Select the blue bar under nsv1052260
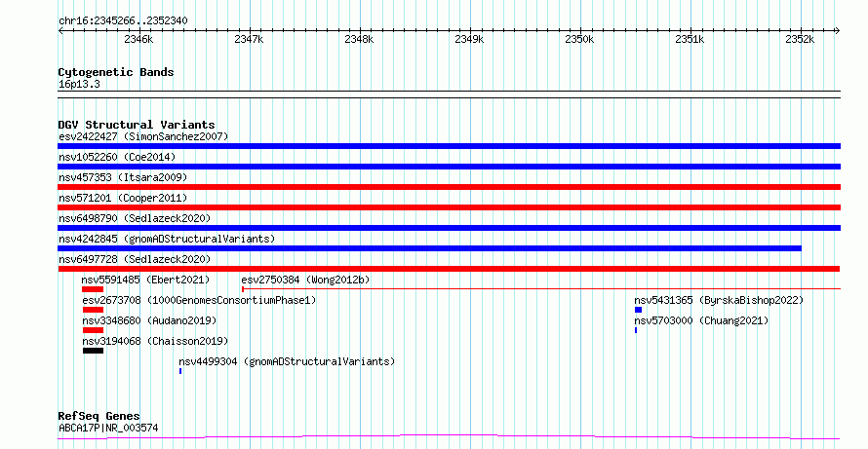The height and width of the screenshot is (449, 868). point(449,167)
